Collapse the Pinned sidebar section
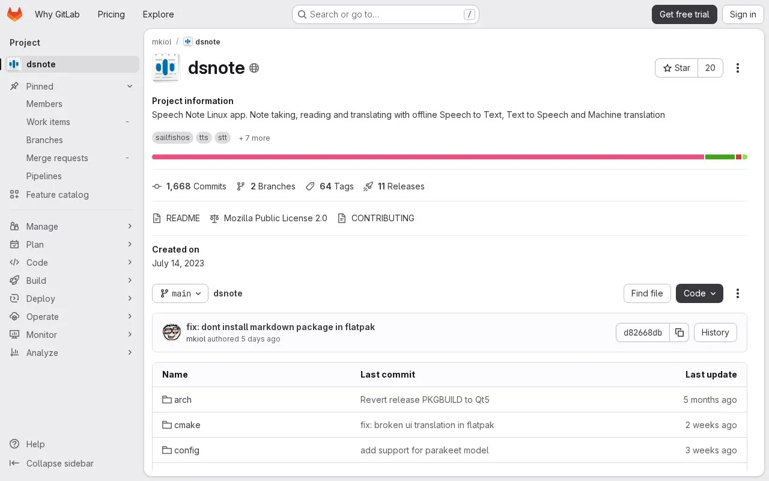 [x=72, y=87]
